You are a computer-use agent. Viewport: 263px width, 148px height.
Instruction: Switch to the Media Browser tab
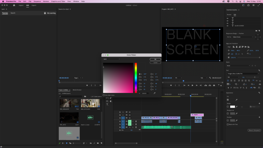click(x=77, y=90)
